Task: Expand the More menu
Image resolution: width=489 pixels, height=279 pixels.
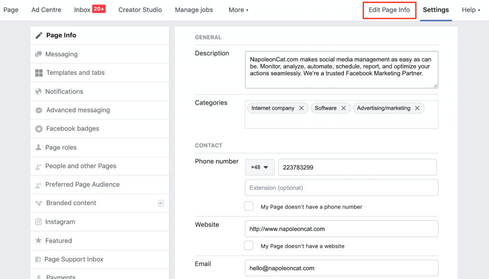Action: [238, 10]
